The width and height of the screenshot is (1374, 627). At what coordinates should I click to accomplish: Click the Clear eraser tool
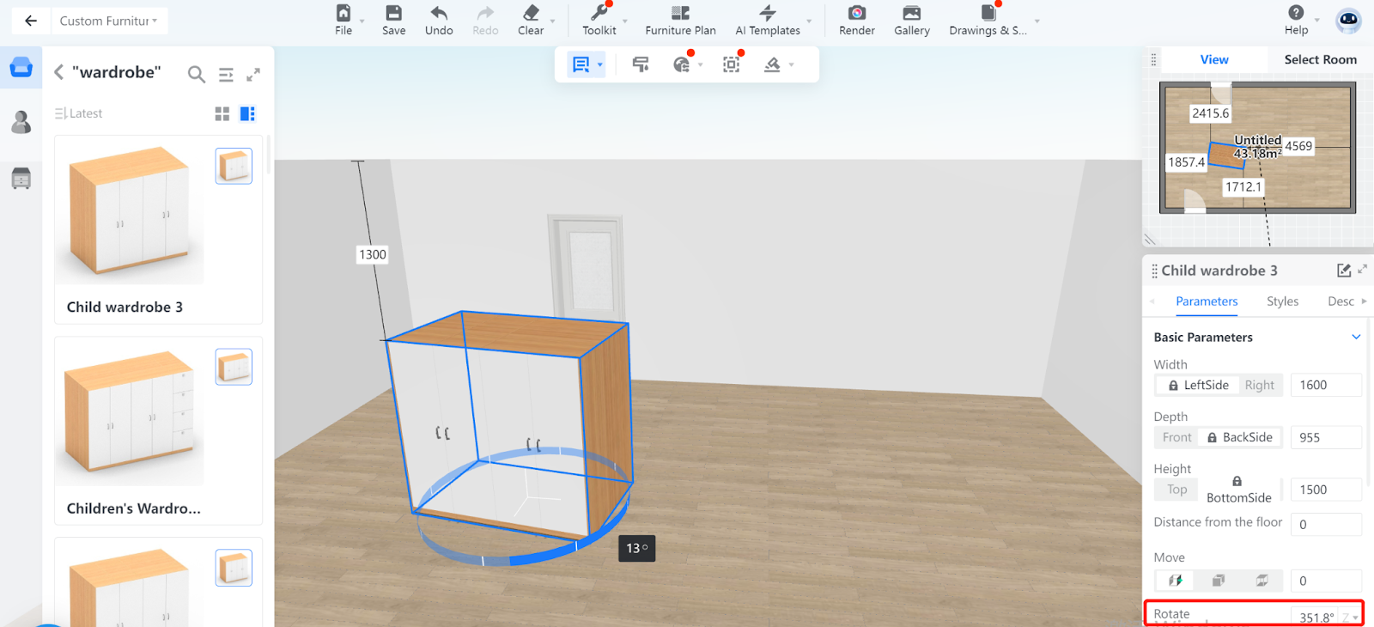pyautogui.click(x=531, y=20)
